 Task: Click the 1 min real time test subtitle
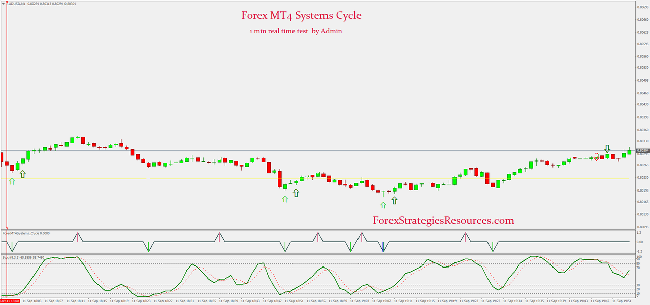pyautogui.click(x=296, y=31)
